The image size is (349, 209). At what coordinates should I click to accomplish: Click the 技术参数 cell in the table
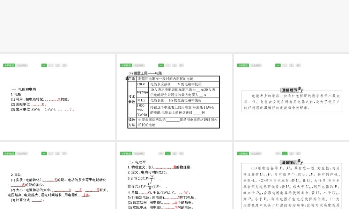(132, 99)
